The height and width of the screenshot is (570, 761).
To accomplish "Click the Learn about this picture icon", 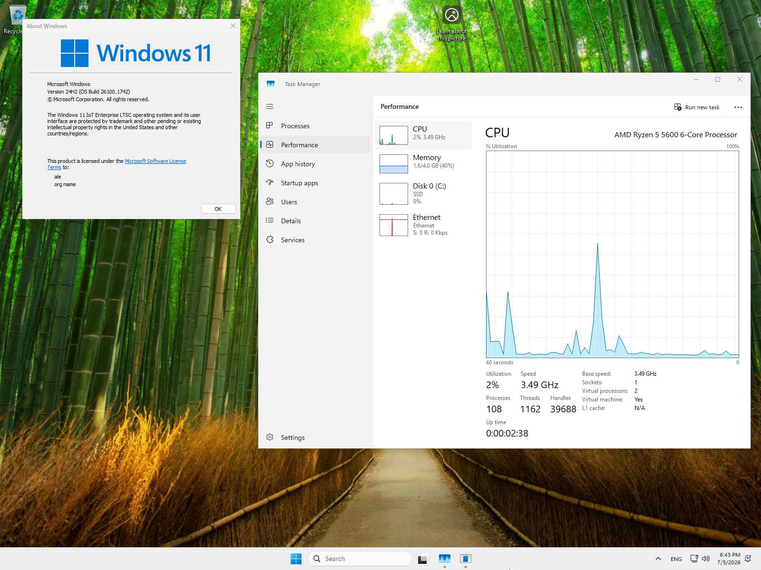I will [452, 15].
